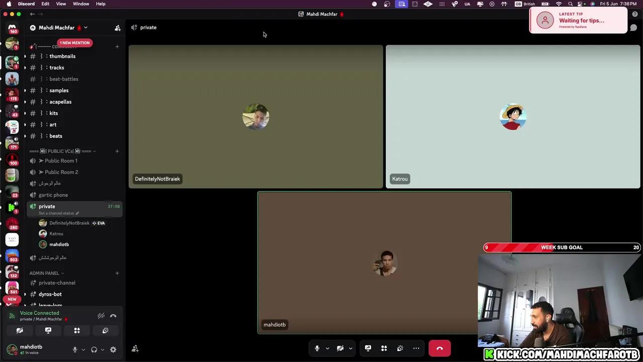The width and height of the screenshot is (643, 362).
Task: Jump to the 1 NEW MENTION
Action: point(75,43)
